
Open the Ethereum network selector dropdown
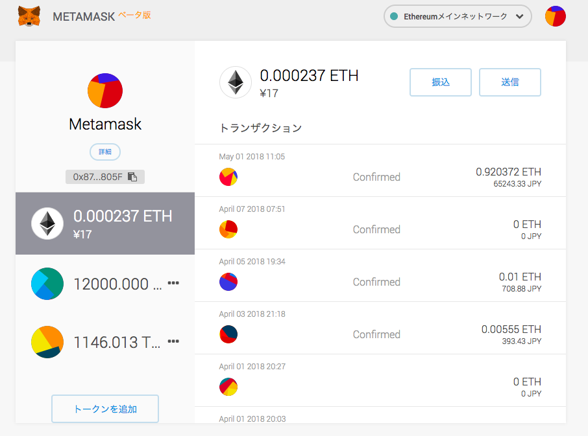458,17
